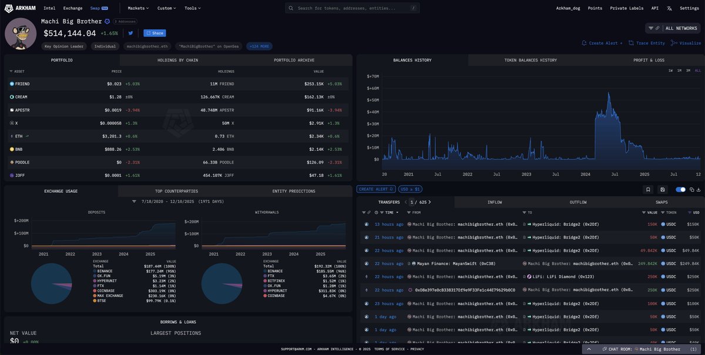The image size is (705, 355).
Task: Switch to Entity Predictions tab
Action: (294, 191)
